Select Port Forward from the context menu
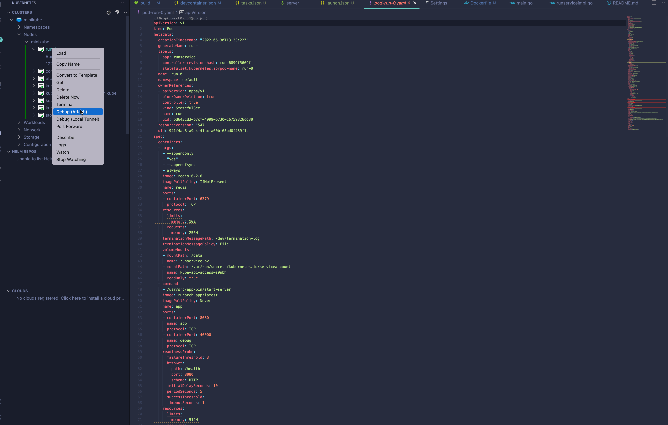This screenshot has width=668, height=425. [69, 126]
